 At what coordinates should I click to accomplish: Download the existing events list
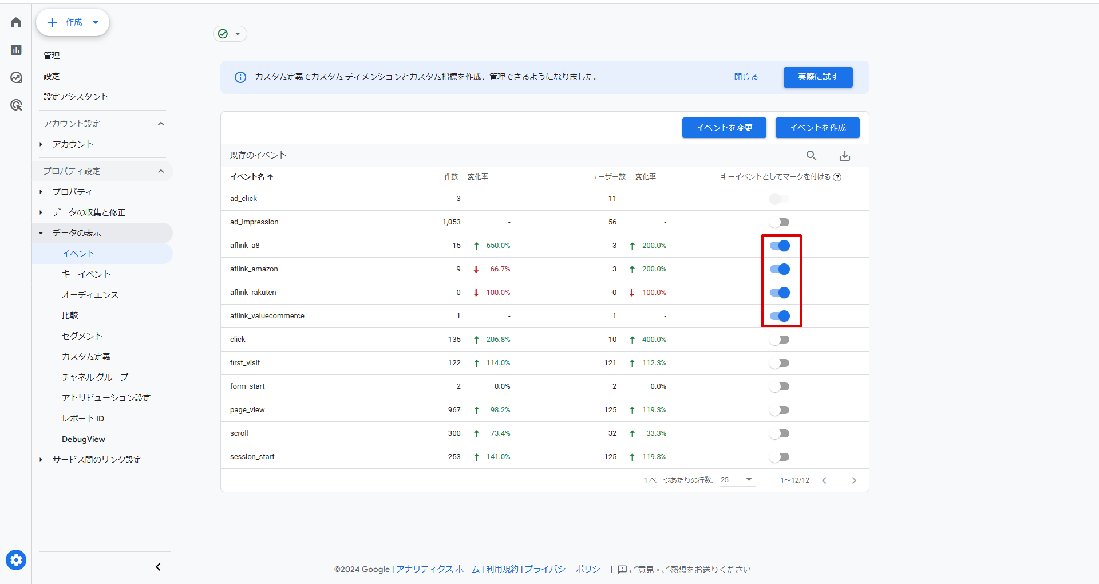click(844, 156)
